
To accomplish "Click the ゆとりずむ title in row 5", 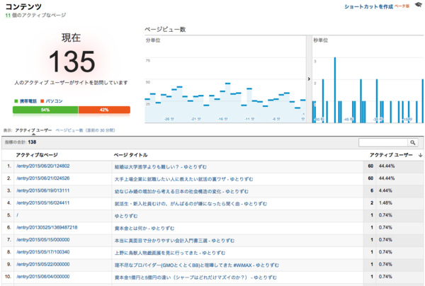I will tap(126, 216).
